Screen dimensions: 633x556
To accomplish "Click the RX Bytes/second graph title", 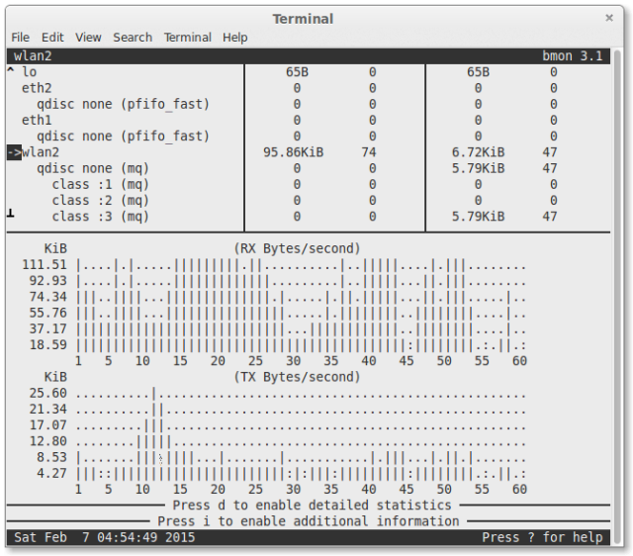I will tap(297, 248).
